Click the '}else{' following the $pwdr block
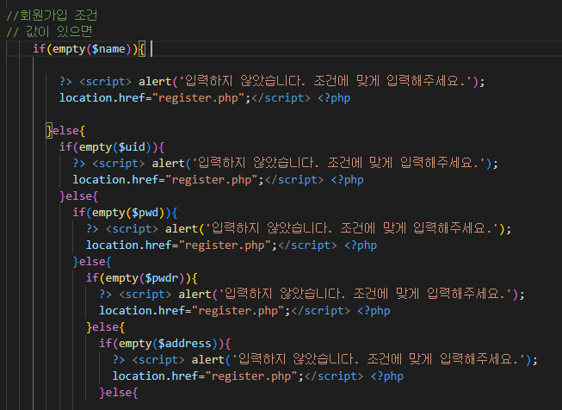This screenshot has width=562, height=410. [x=105, y=327]
